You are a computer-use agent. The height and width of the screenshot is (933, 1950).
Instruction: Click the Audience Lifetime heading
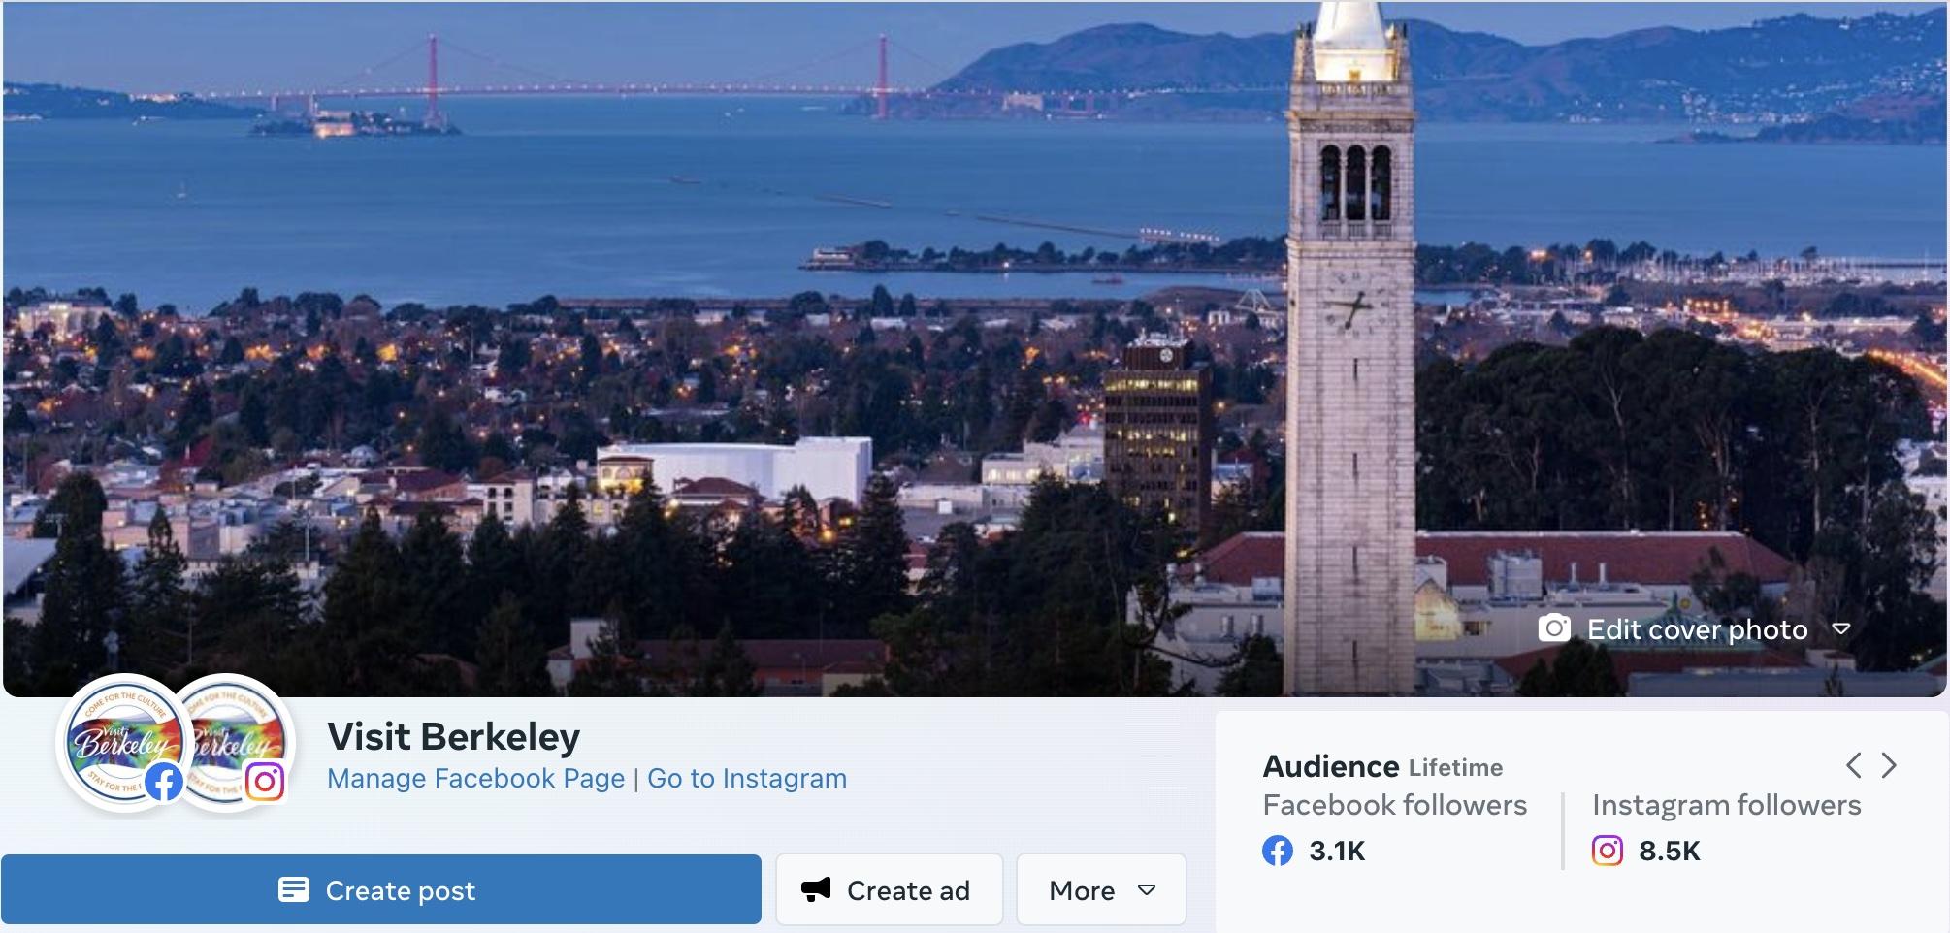[1382, 767]
